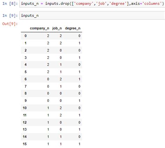The image size is (165, 148).
Task: Click job_n value in row 7
Action: [61, 86]
